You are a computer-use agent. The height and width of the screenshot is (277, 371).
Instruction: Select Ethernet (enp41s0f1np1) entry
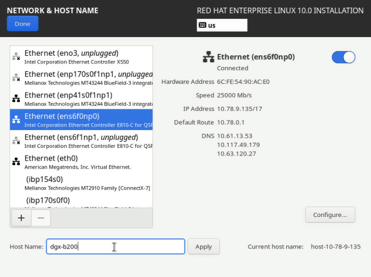81,99
